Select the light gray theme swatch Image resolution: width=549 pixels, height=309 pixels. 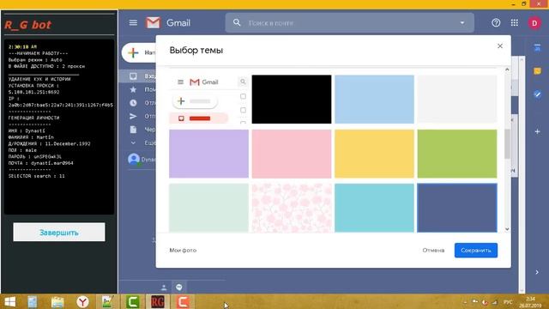457,100
